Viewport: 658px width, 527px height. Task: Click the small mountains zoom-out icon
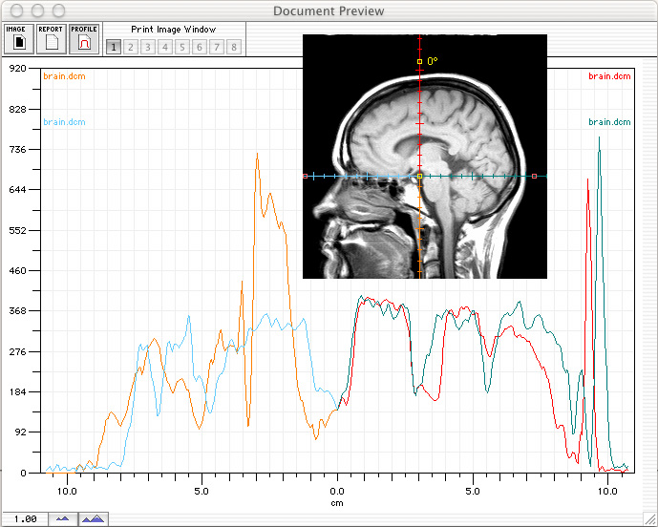(63, 518)
